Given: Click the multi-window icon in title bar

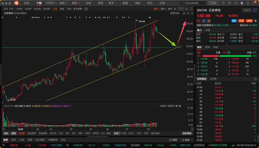Looking at the screenshot, I should pos(236,3).
